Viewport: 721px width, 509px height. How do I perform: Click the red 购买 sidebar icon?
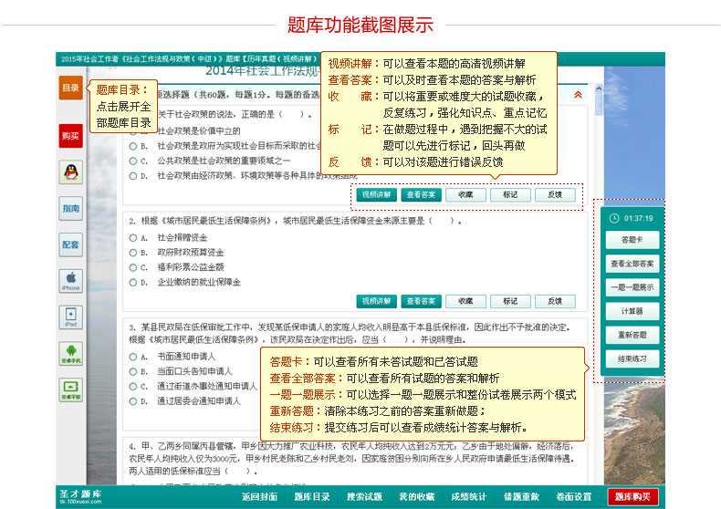point(70,136)
